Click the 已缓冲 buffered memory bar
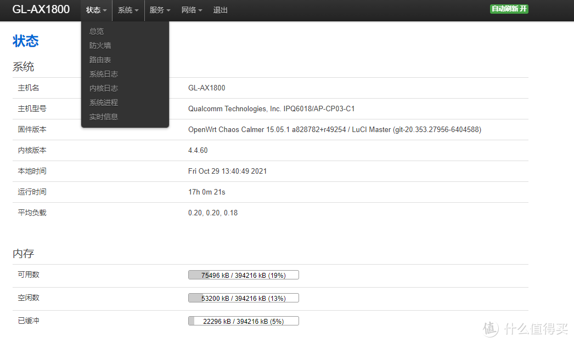The height and width of the screenshot is (343, 574). (243, 321)
